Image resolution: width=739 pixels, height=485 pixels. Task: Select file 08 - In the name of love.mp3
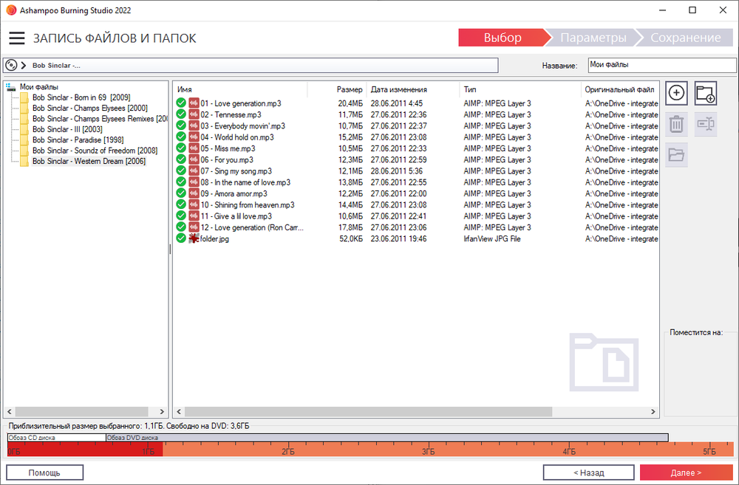click(x=245, y=182)
